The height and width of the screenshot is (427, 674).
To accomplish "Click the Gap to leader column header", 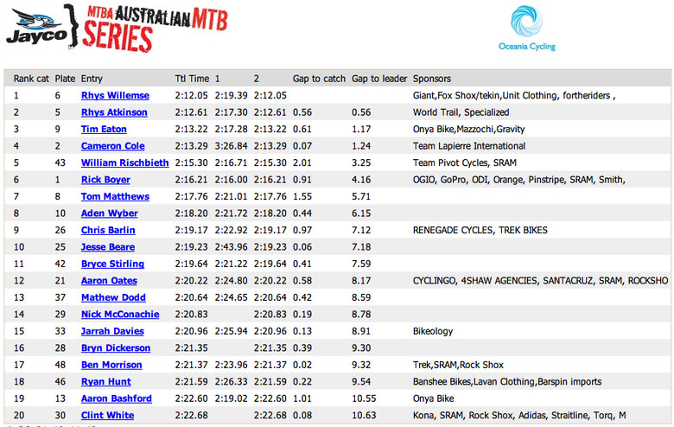I will coord(379,79).
